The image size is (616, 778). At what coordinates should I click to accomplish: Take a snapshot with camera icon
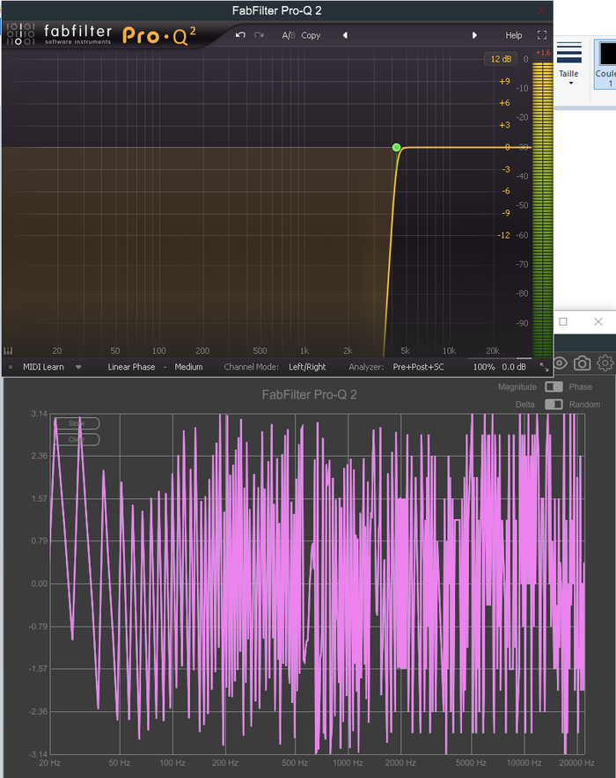pyautogui.click(x=583, y=363)
